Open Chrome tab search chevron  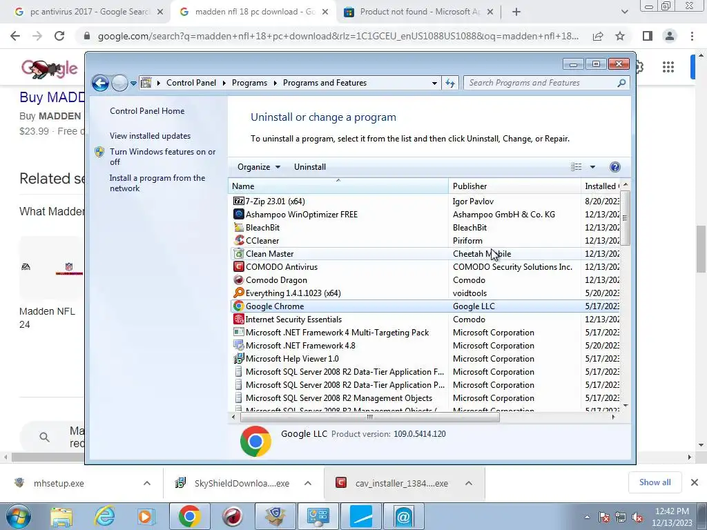coord(624,12)
